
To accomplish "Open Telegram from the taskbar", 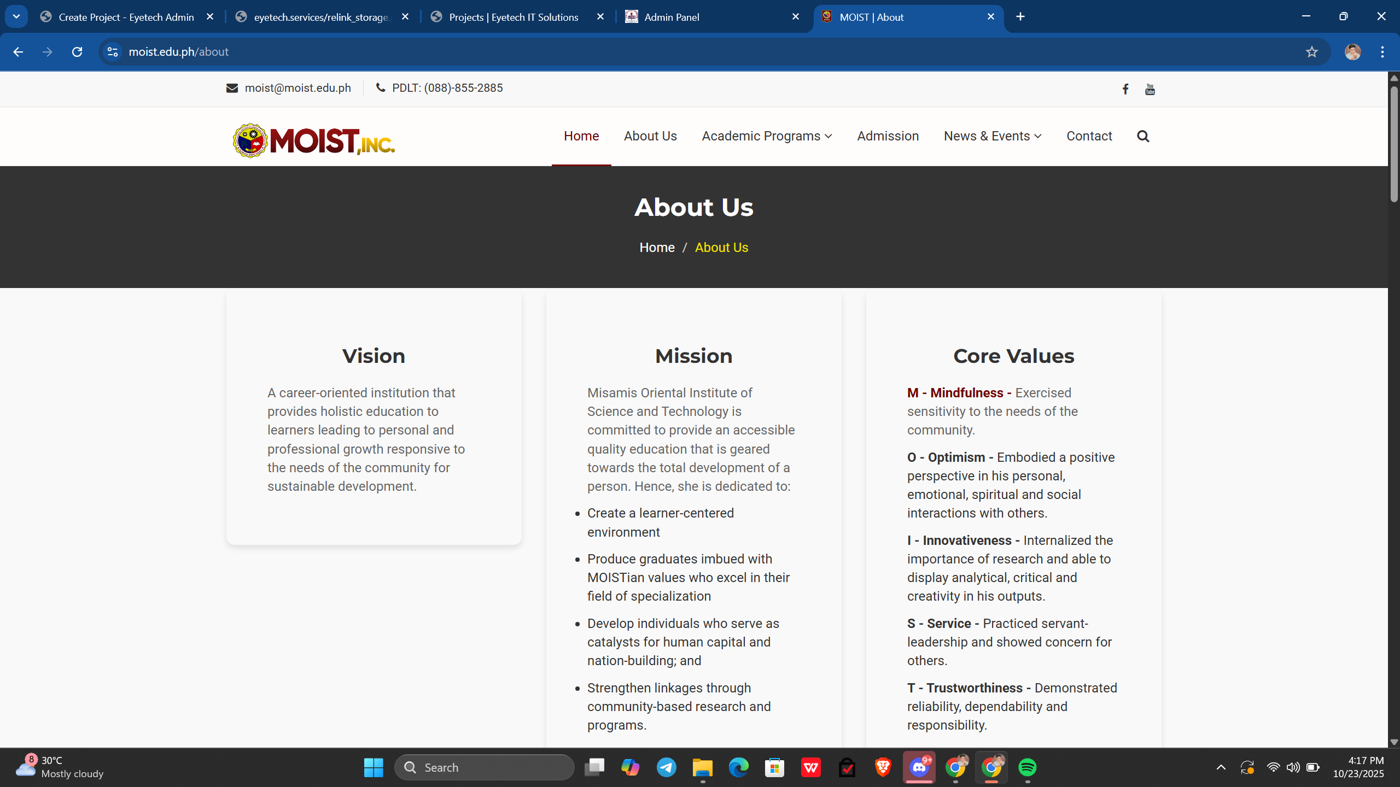I will (666, 767).
